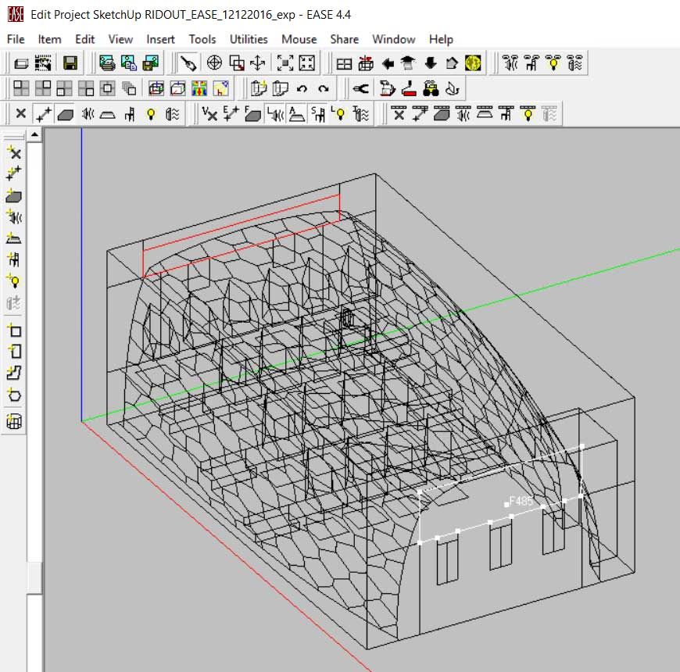The width and height of the screenshot is (680, 672).
Task: Click the fit inward arrows icon
Action: 306,63
